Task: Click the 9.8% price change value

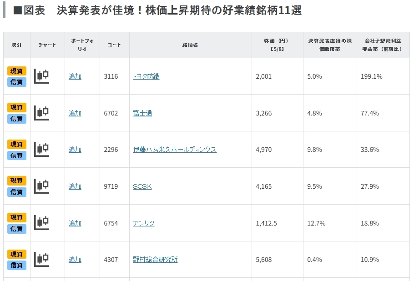Action: tap(314, 150)
